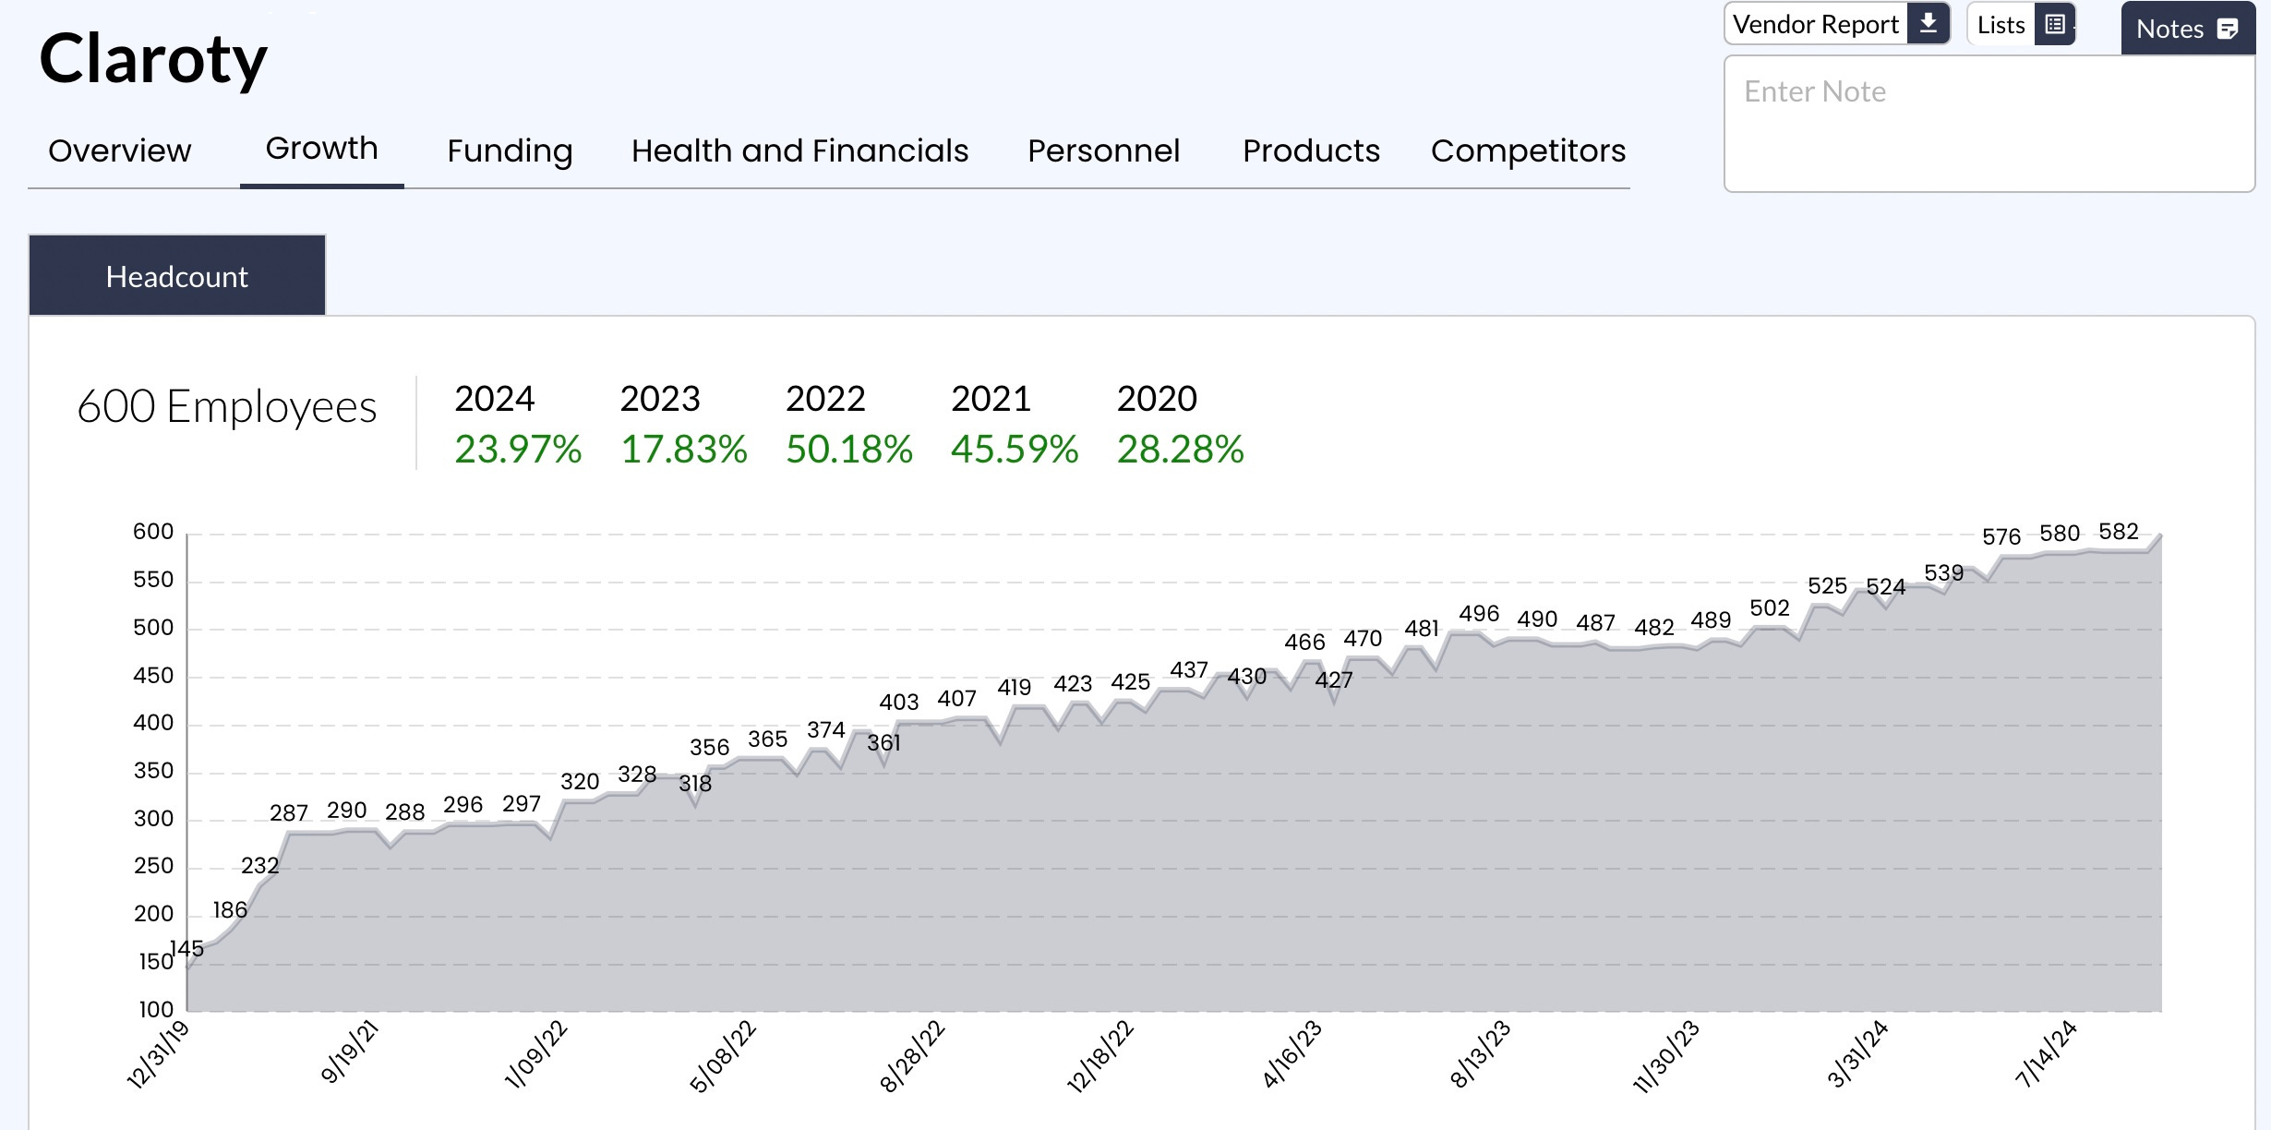The width and height of the screenshot is (2271, 1130).
Task: Click the 2023 growth value 17.83%
Action: click(x=683, y=450)
